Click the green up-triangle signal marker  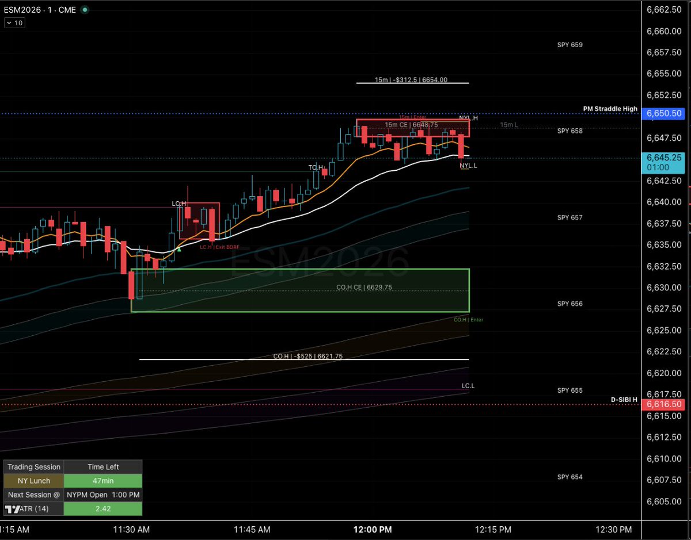(179, 250)
